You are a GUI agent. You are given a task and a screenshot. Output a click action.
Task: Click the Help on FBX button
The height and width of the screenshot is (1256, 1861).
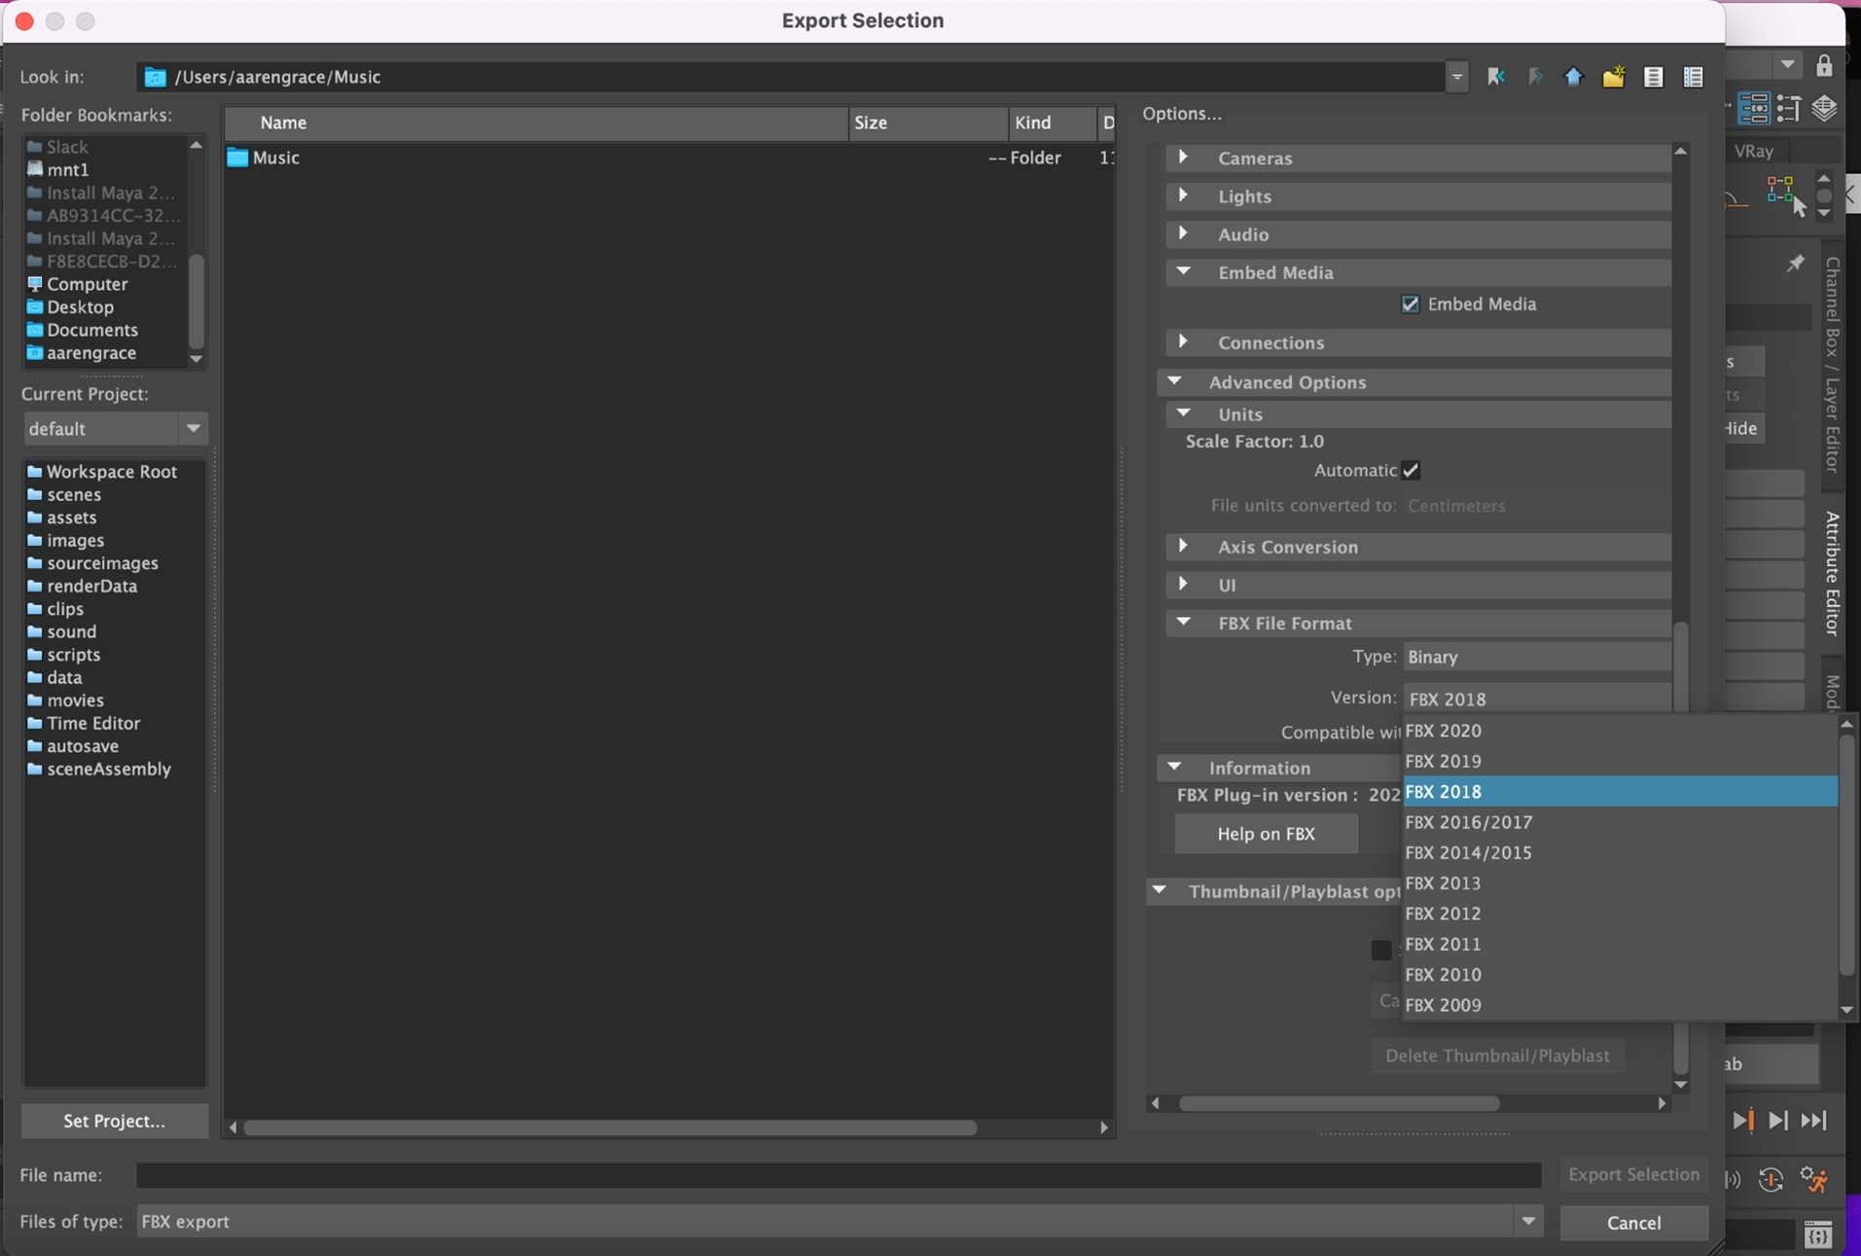pos(1265,834)
